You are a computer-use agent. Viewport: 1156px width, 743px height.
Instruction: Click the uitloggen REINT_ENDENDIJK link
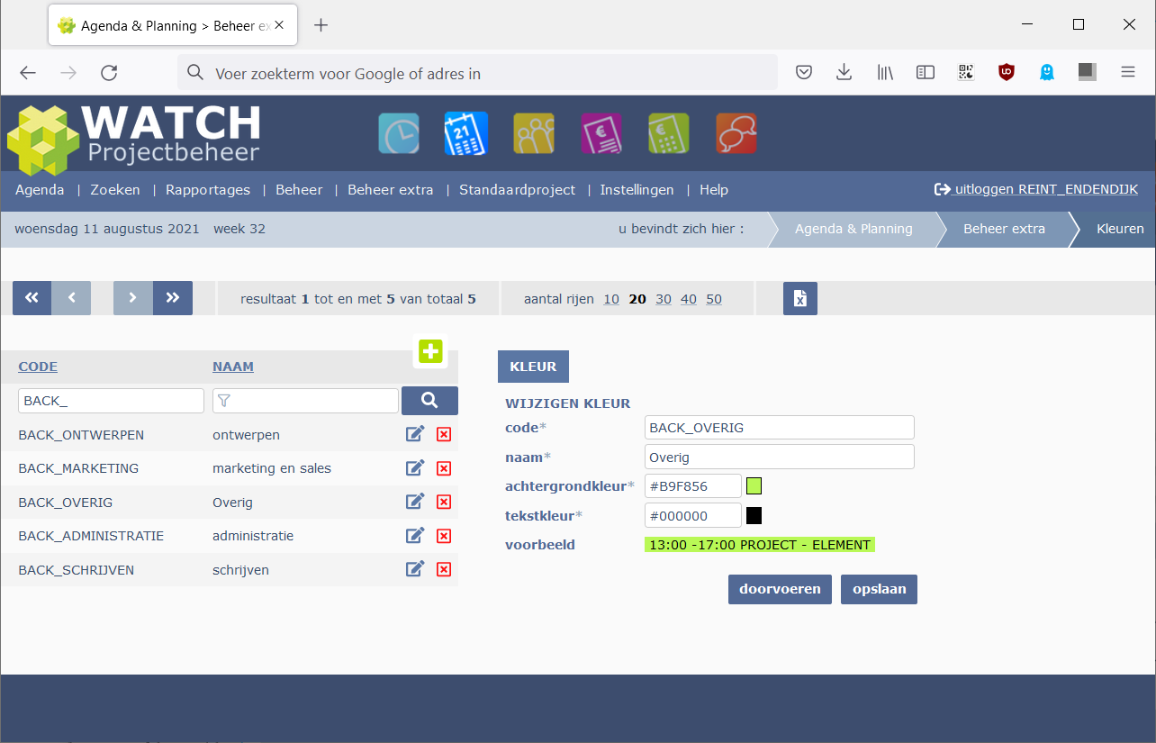click(x=1036, y=189)
